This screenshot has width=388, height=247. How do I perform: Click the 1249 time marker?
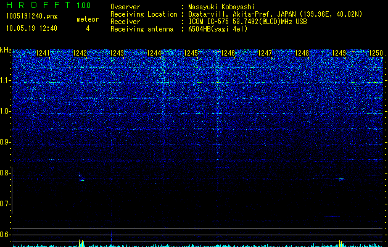(339, 53)
